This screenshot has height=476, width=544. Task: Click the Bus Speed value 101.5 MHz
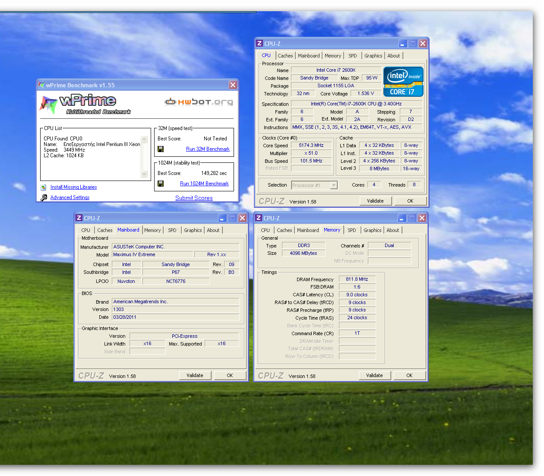(x=311, y=161)
